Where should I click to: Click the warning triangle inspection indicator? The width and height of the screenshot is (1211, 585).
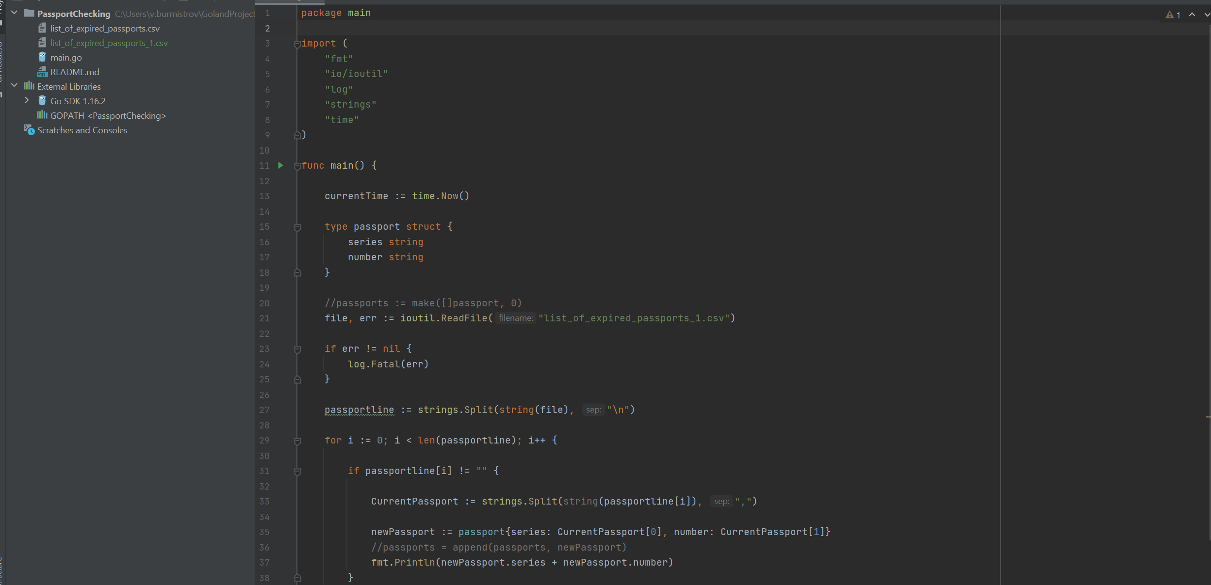1170,15
